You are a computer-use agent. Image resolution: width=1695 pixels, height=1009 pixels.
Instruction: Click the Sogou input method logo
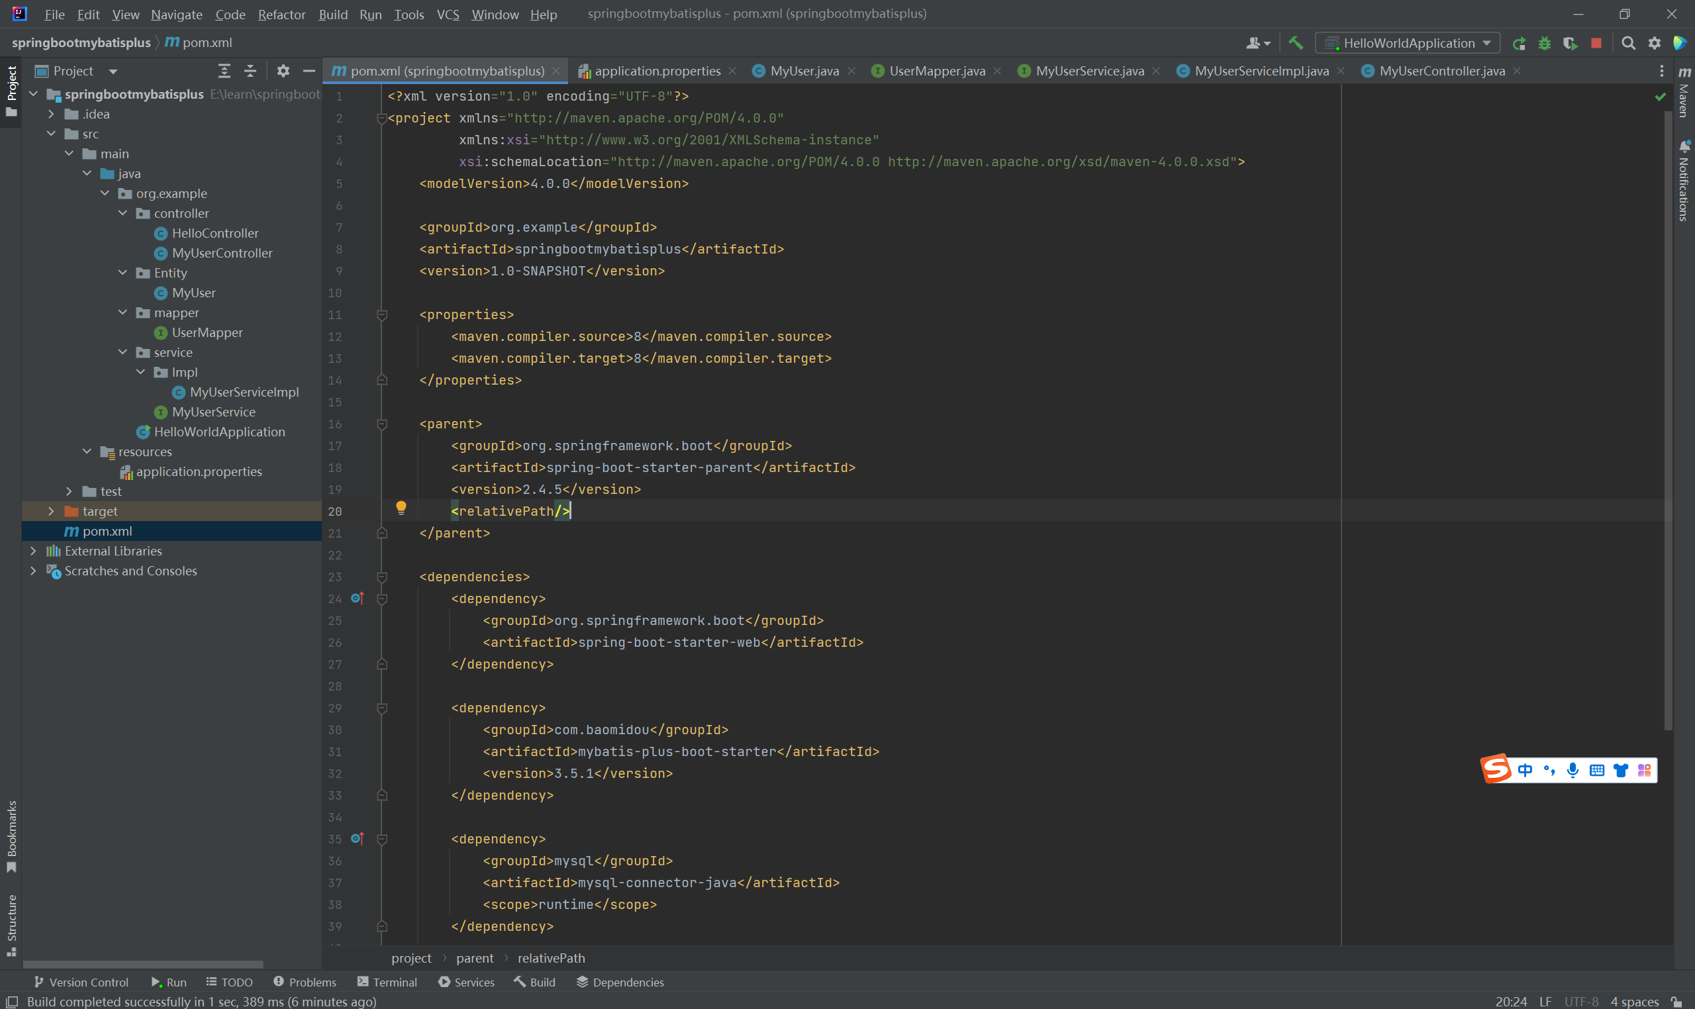tap(1496, 769)
